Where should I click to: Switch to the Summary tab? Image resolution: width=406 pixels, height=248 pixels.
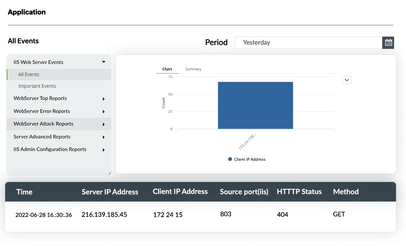tap(193, 69)
